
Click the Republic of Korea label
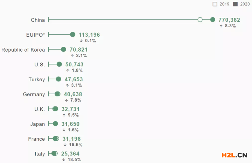(x=23, y=50)
